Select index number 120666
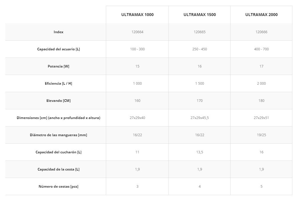This screenshot has width=297, height=200. (261, 32)
